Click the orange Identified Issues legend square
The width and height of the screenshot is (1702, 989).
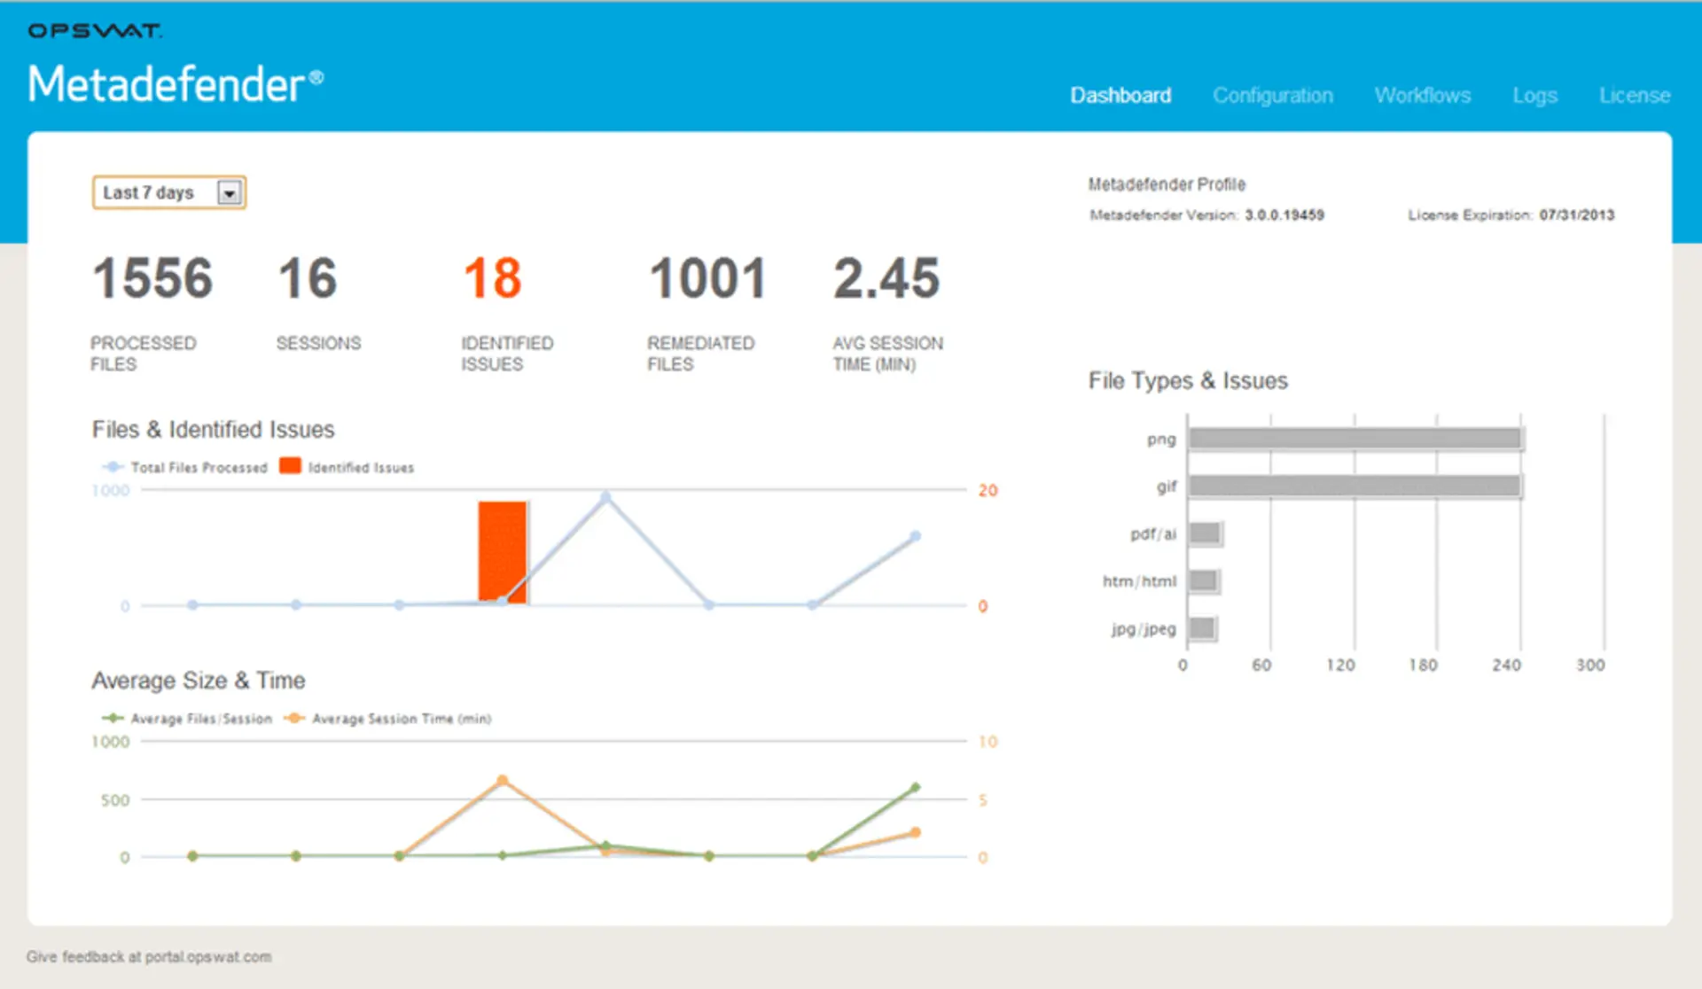290,465
